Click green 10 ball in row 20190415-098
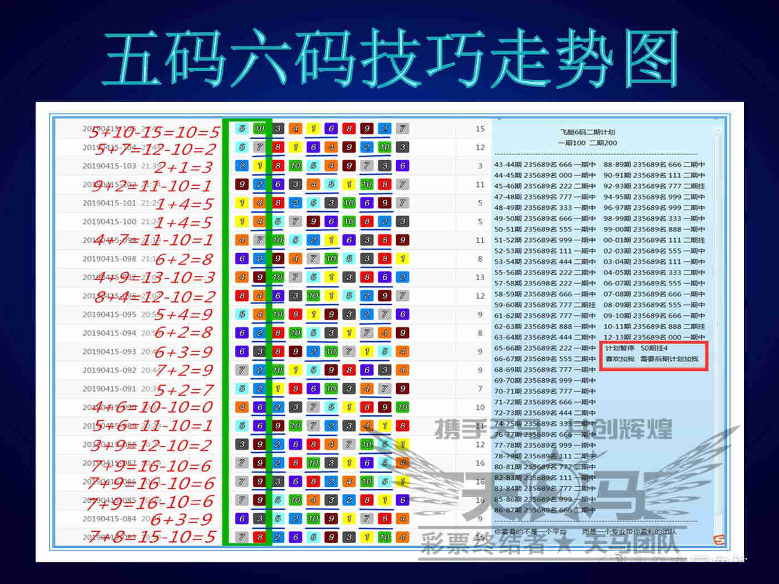This screenshot has width=779, height=584. coord(331,259)
